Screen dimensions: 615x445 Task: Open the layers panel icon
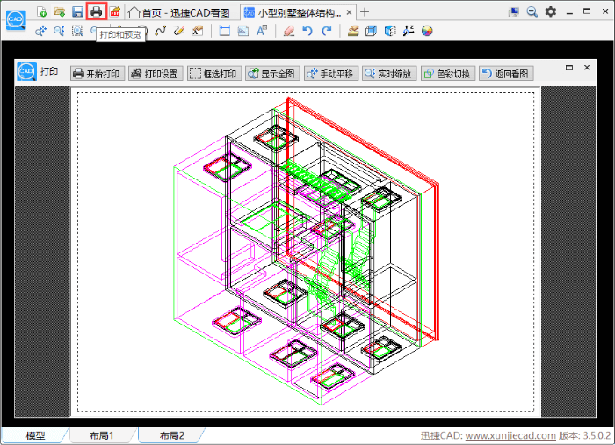pos(353,31)
